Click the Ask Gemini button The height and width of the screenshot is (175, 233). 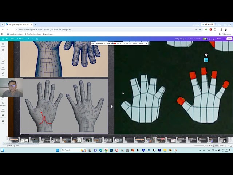(x=208, y=24)
